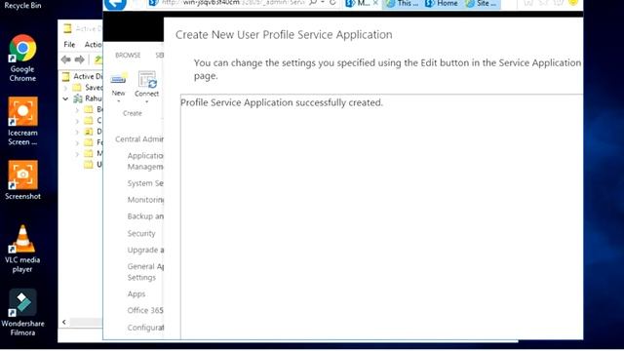Viewport: 624px width, 351px height.
Task: Open Office 365 in left navigation
Action: point(145,310)
